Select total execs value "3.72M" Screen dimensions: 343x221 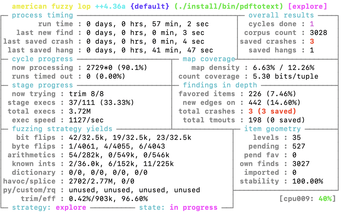click(x=80, y=111)
